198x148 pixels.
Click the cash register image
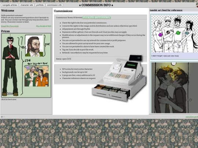[119, 78]
